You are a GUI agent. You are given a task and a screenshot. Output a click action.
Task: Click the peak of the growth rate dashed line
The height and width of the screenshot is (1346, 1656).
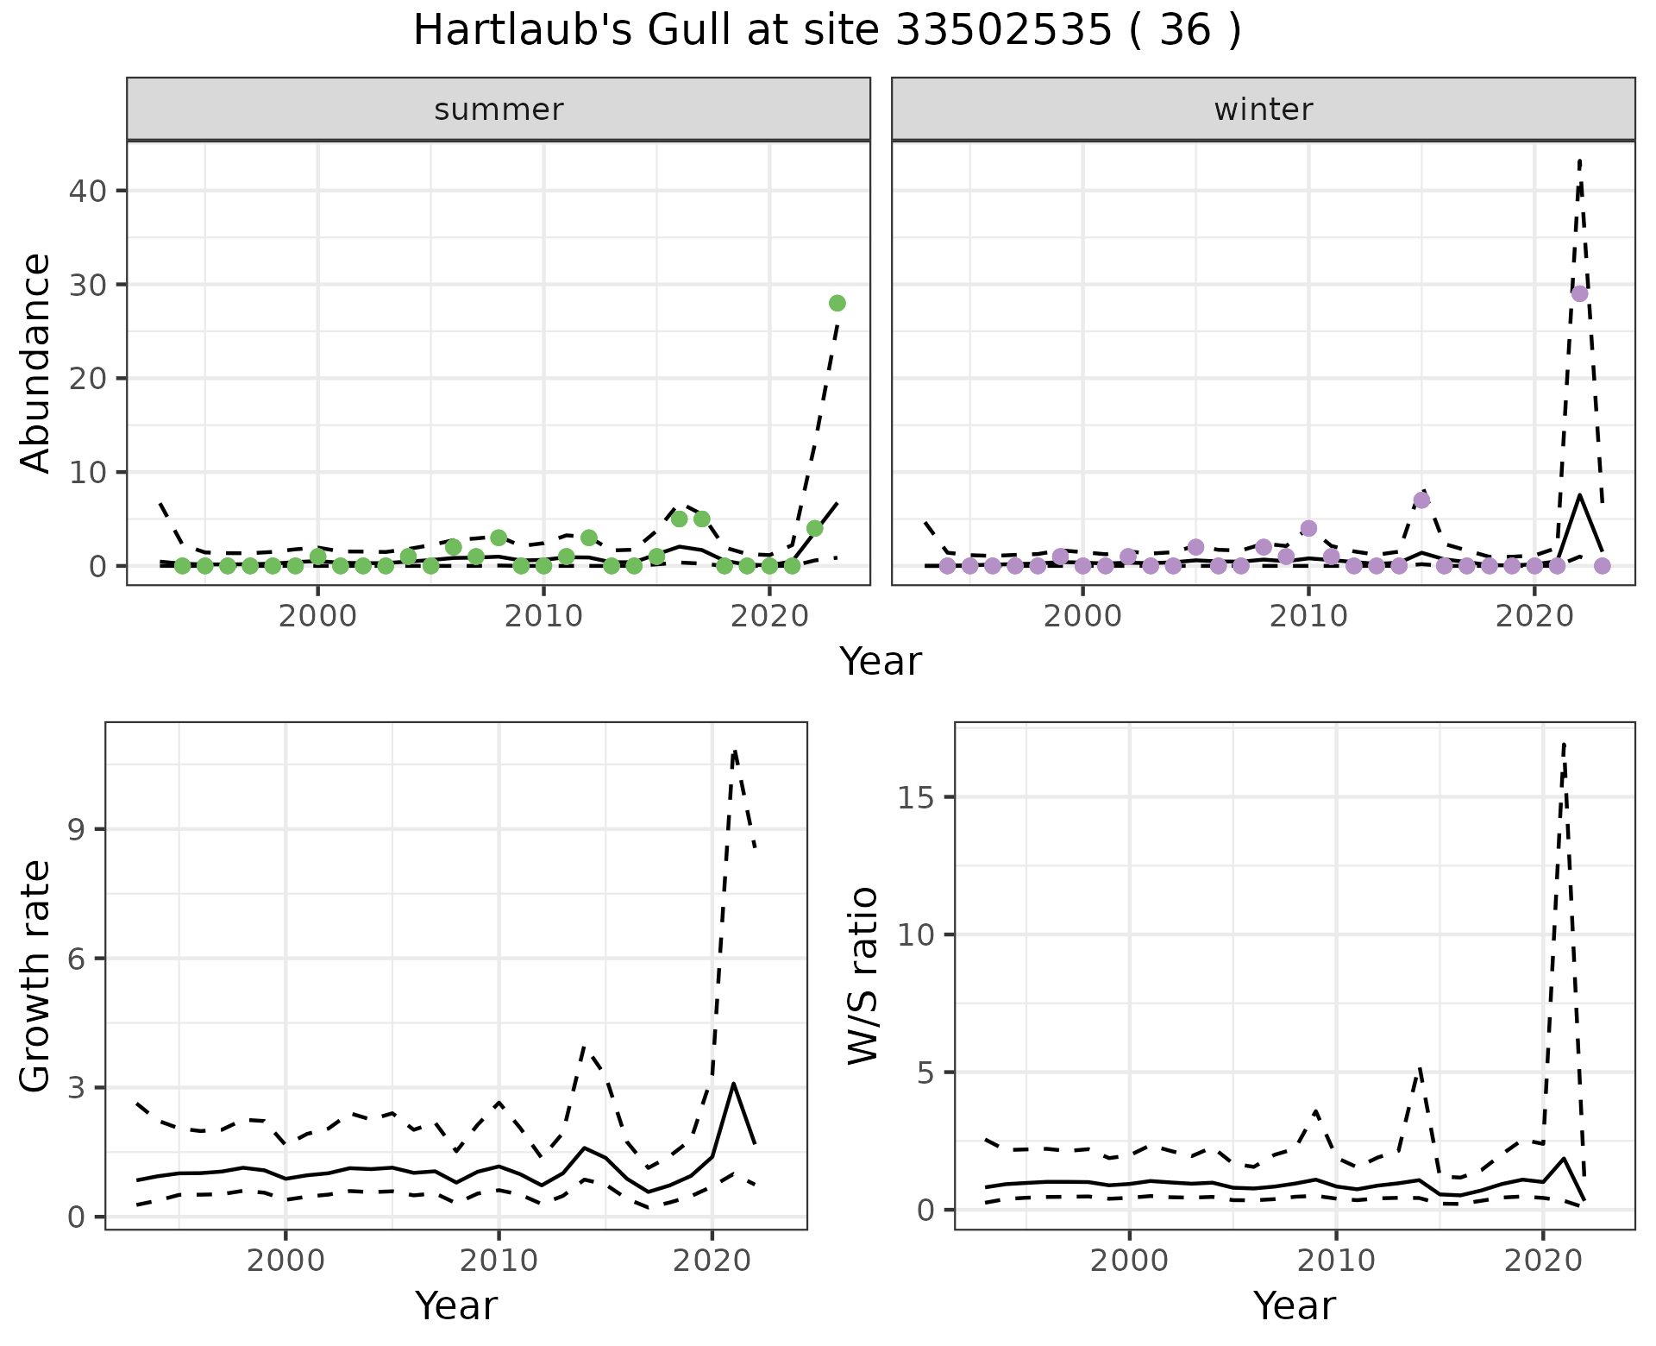coord(734,752)
